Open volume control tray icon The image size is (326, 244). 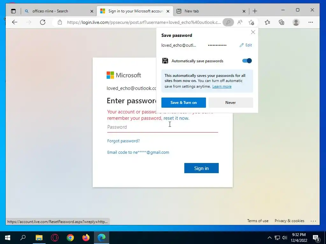click(x=285, y=238)
